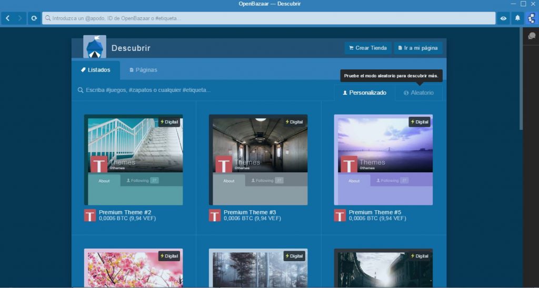Click the Premium Theme #3 title
Image resolution: width=539 pixels, height=288 pixels.
pos(250,212)
